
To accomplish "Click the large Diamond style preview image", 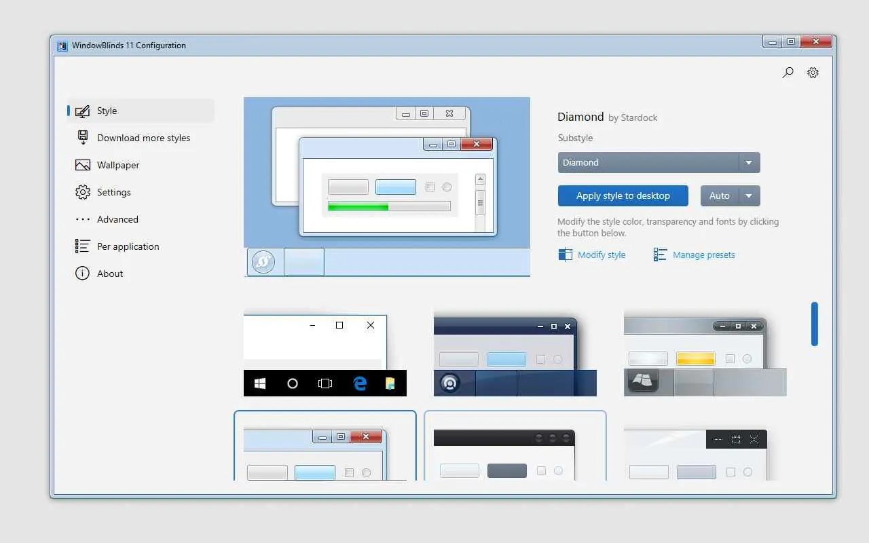I will 387,187.
